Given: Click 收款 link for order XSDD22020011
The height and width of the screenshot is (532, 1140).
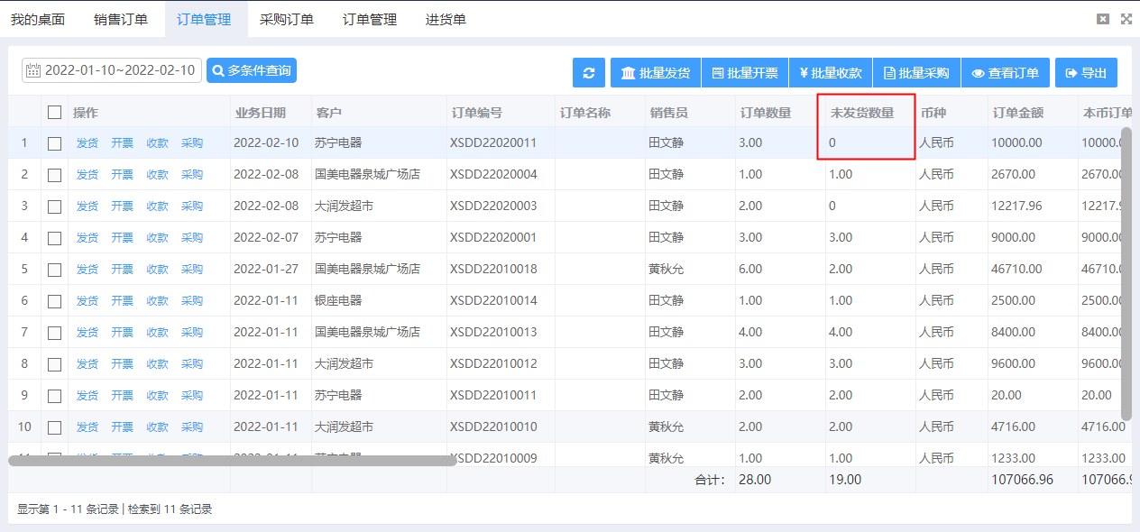Looking at the screenshot, I should (158, 143).
